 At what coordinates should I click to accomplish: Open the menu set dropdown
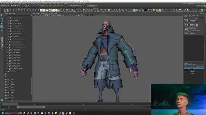point(5,6)
